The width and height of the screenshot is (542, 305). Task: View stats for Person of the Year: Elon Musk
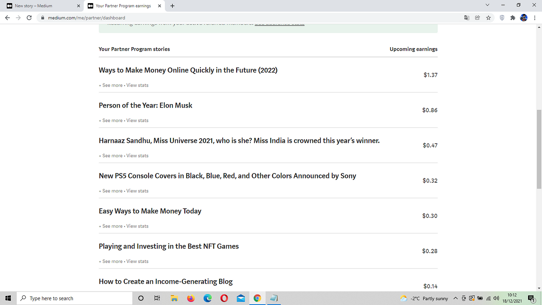[137, 120]
